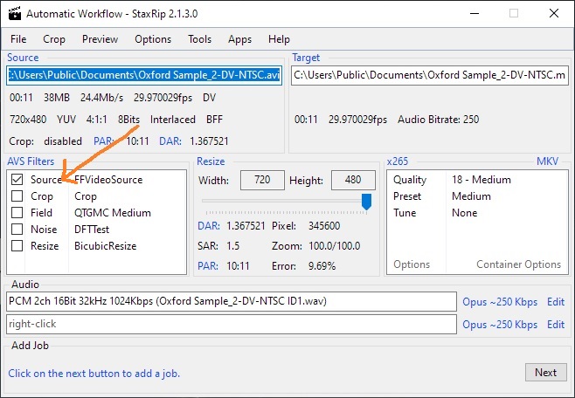Enable the Noise filter checkbox

coord(17,229)
